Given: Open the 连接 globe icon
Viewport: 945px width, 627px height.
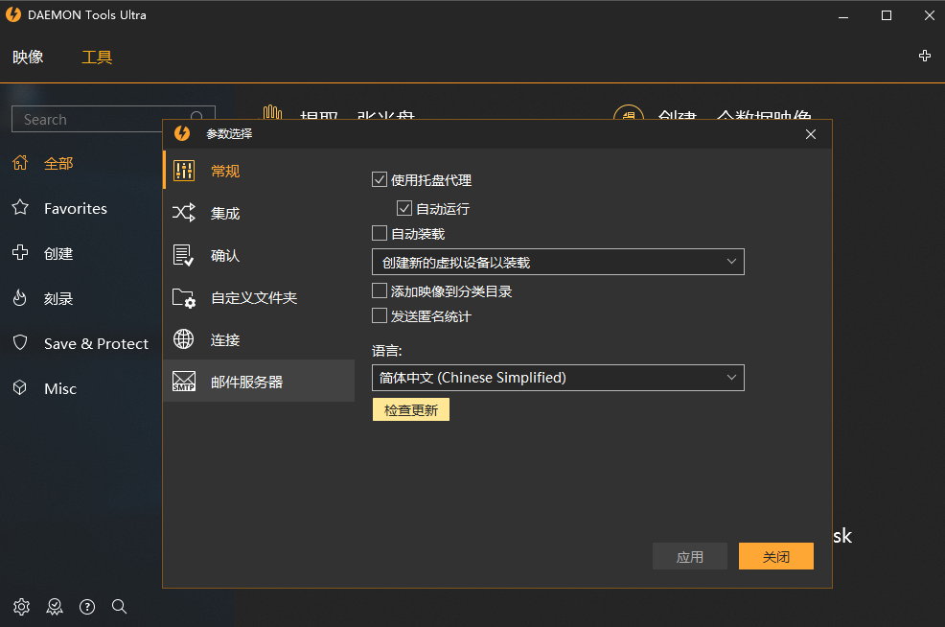Looking at the screenshot, I should click(184, 339).
